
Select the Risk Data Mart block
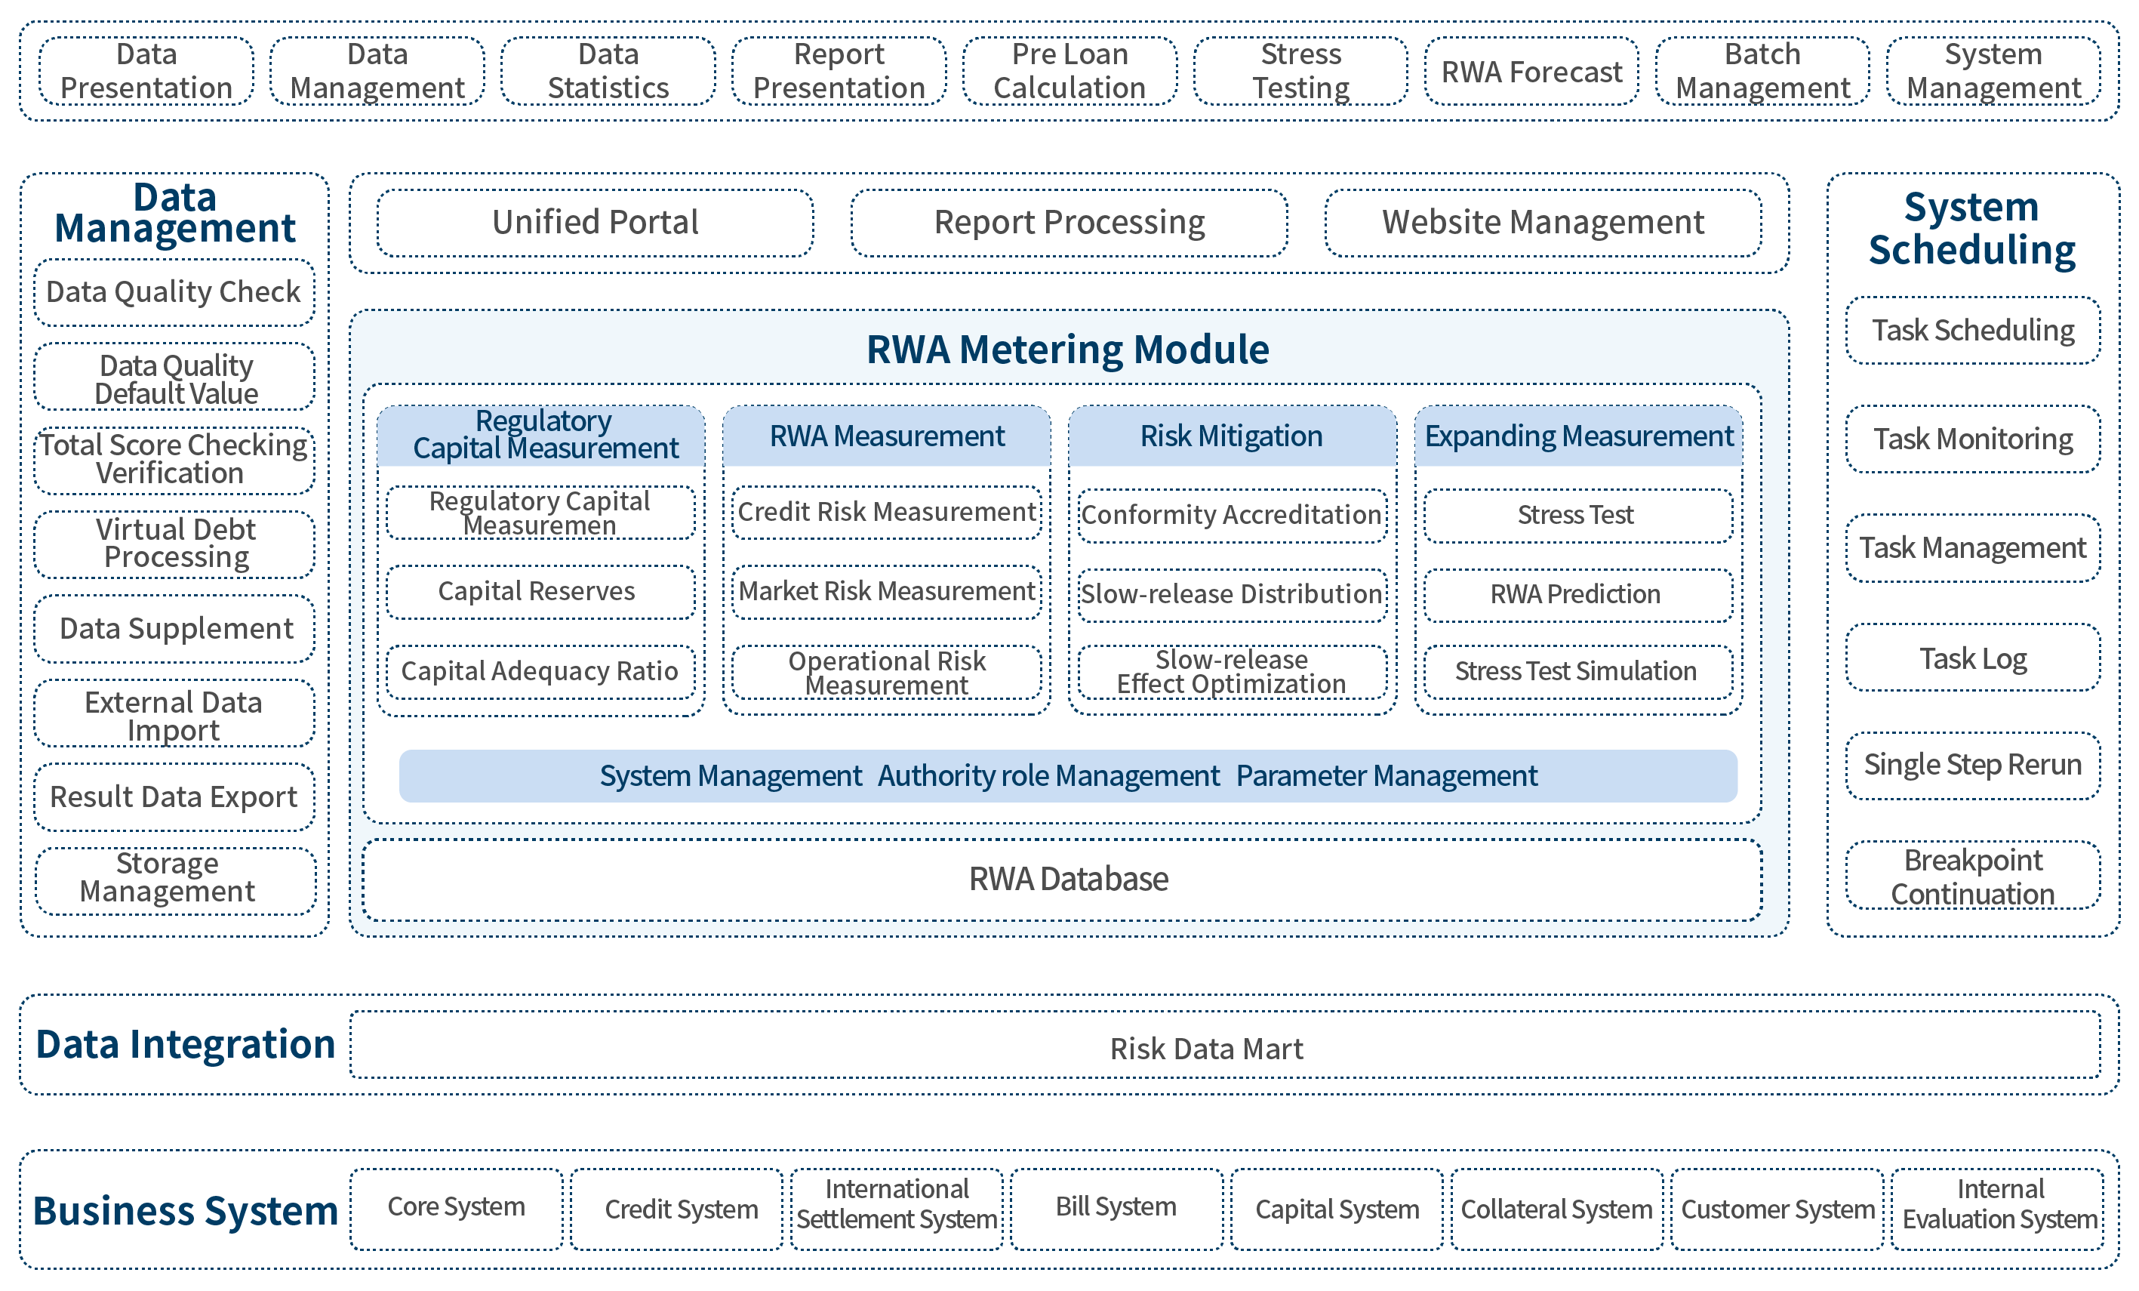1226,1046
